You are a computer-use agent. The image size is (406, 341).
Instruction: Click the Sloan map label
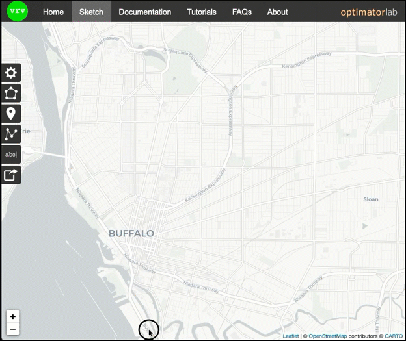pyautogui.click(x=370, y=199)
